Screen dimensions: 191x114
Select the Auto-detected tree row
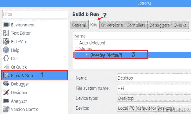click(92, 43)
